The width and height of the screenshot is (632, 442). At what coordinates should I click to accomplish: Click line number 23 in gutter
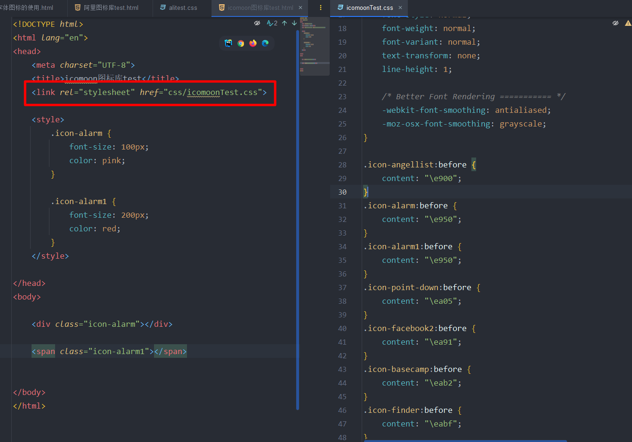coord(342,96)
